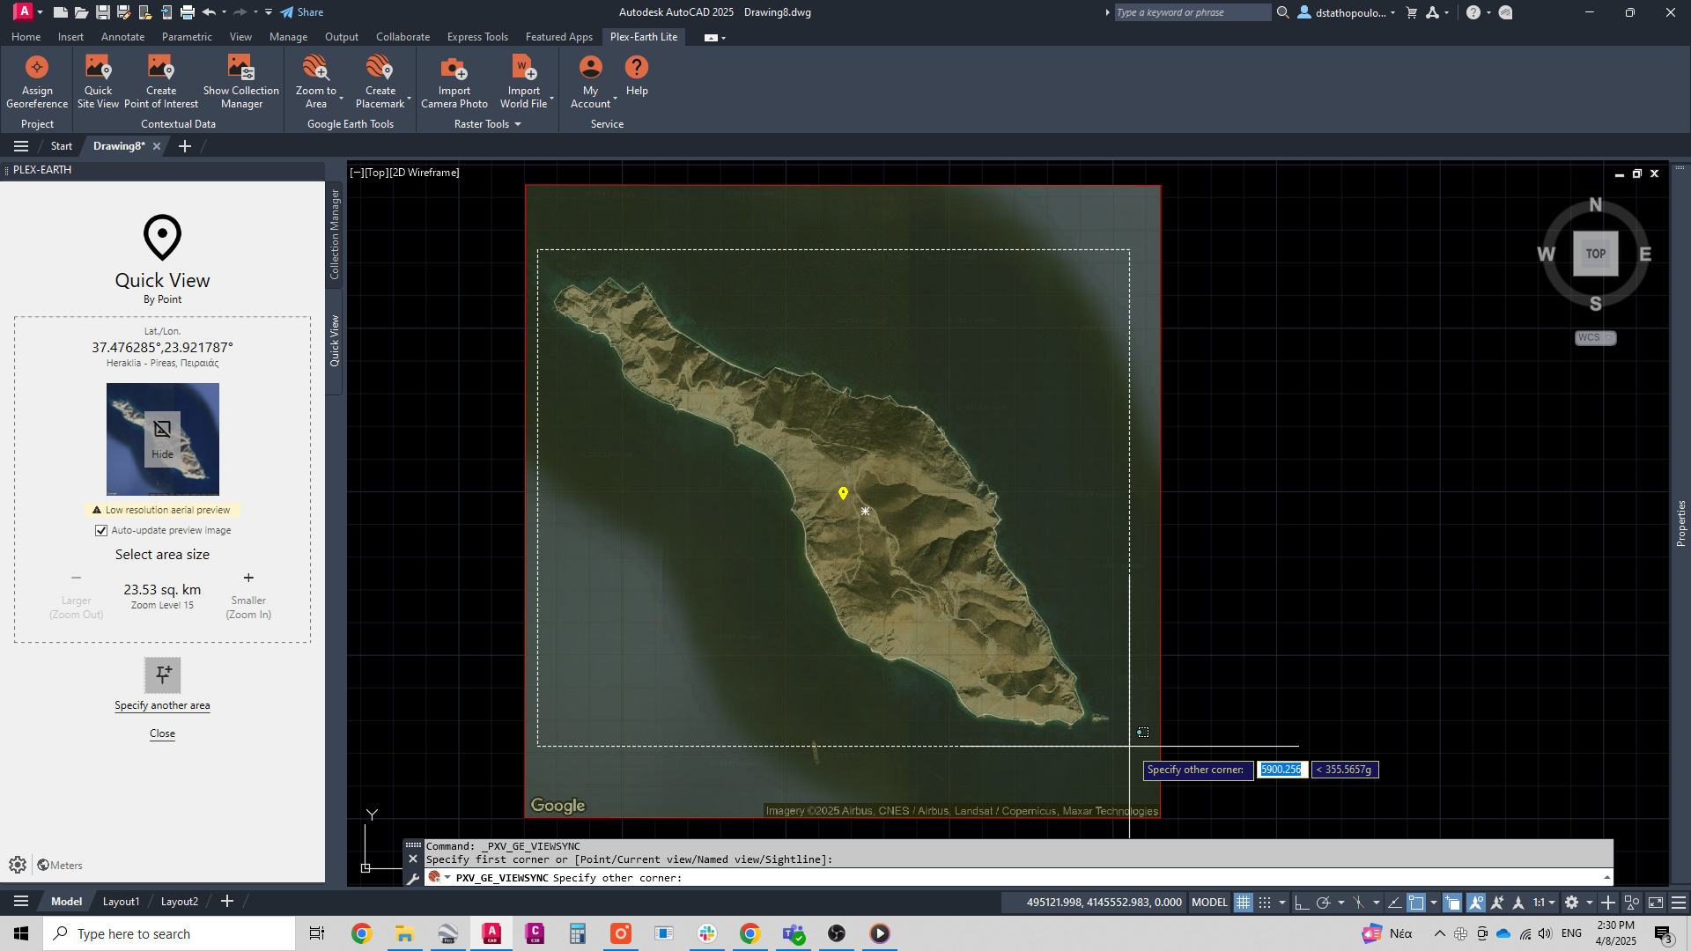Open Plex-Earth Help button
Image resolution: width=1691 pixels, height=951 pixels.
click(x=637, y=76)
